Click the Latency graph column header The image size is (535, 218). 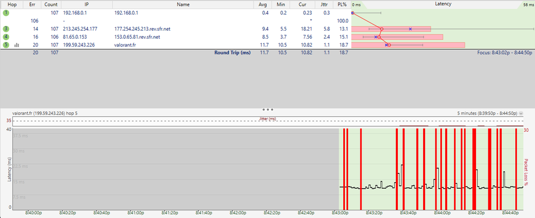pos(442,4)
